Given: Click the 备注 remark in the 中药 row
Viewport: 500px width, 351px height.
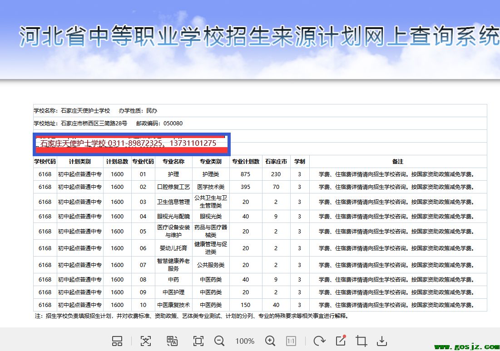Looking at the screenshot, I should click(398, 280).
